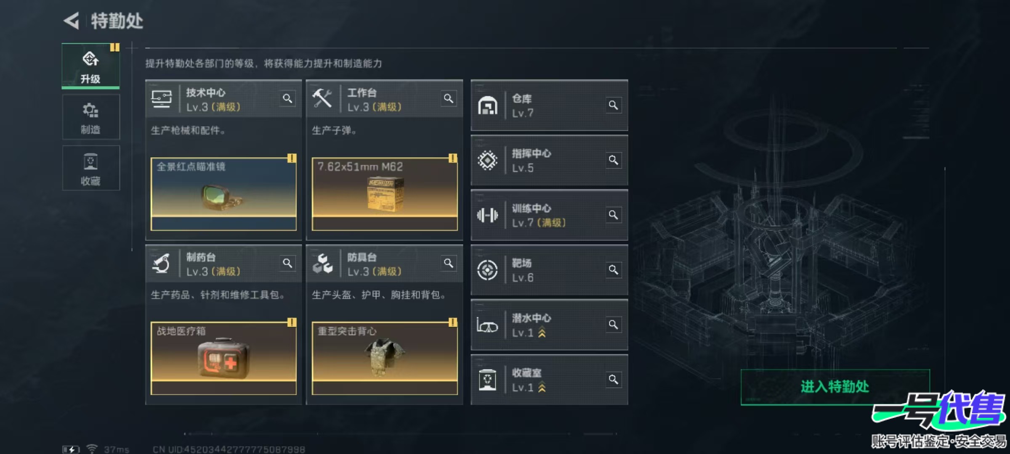Screen dimensions: 1010x454
Task: Open 潜水中心 details magnifier
Action: tap(613, 325)
